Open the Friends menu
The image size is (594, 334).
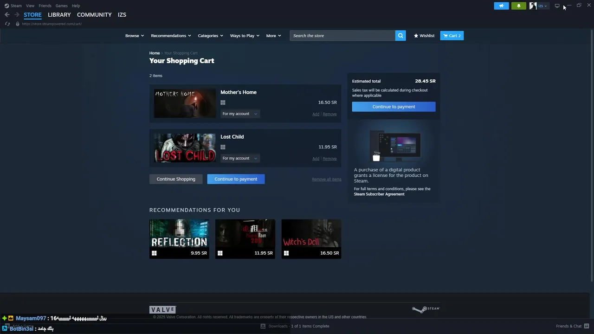(45, 6)
